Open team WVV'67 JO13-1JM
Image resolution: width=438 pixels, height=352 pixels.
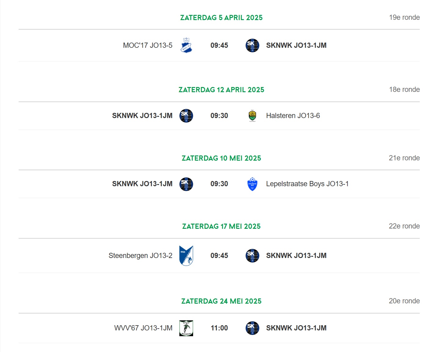pyautogui.click(x=143, y=328)
